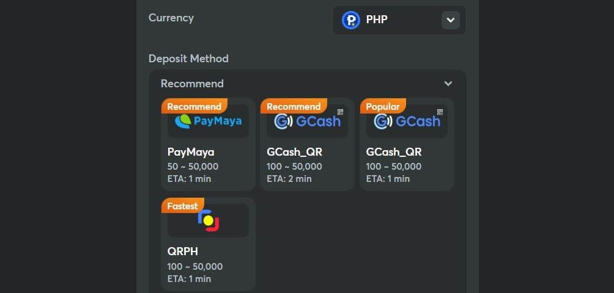Click the Recommend badge on PayMaya
The image size is (614, 293).
(x=194, y=106)
